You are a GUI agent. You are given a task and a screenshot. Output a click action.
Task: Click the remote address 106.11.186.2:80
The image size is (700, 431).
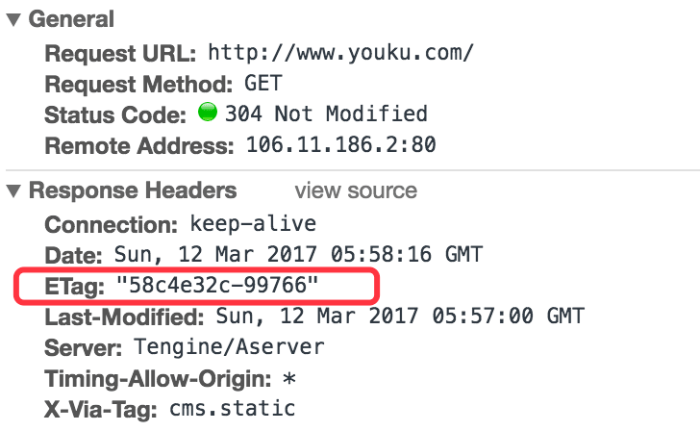click(x=341, y=144)
